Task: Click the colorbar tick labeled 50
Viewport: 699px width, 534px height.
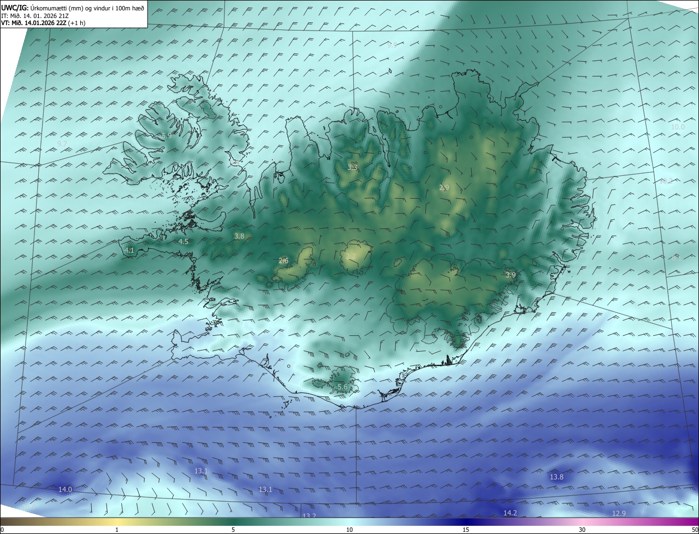Action: coord(695,530)
